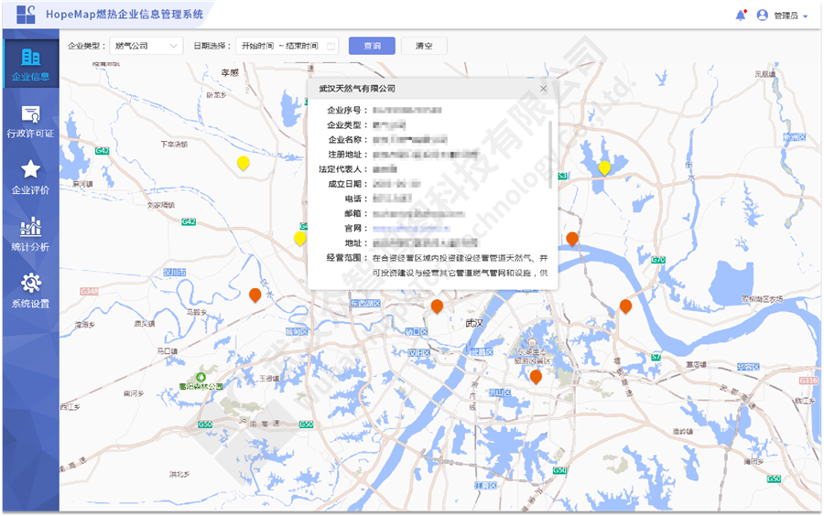Click the 清空 clear button
Screen dimensions: 824x516
pos(424,46)
